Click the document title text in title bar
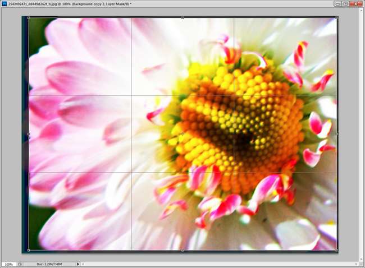The height and width of the screenshot is (268, 365). point(70,4)
